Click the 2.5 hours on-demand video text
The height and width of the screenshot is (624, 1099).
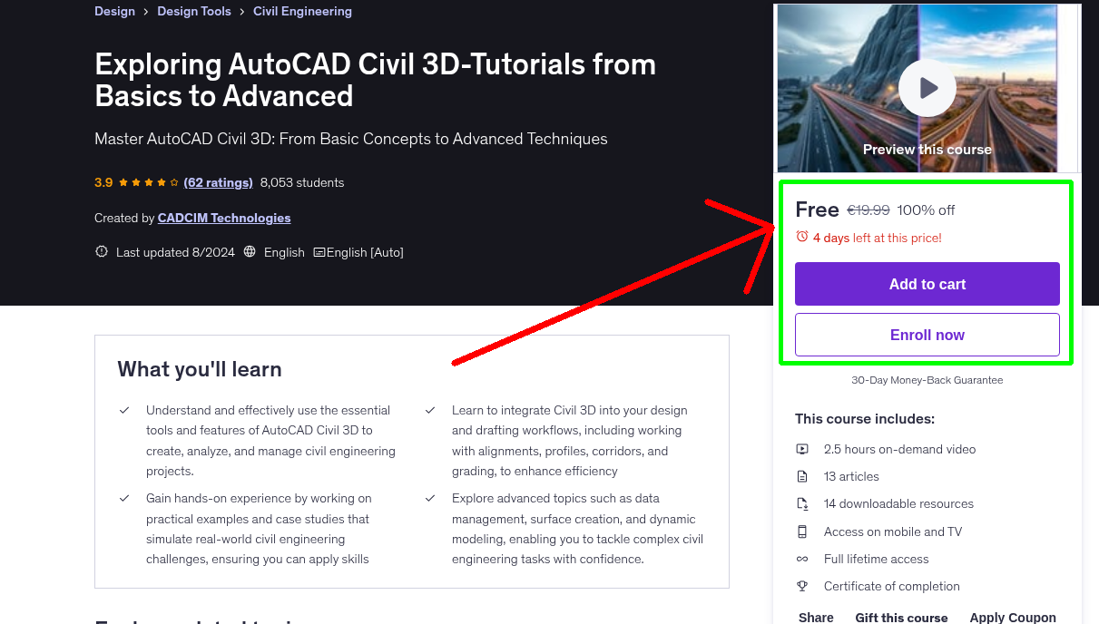pyautogui.click(x=900, y=449)
